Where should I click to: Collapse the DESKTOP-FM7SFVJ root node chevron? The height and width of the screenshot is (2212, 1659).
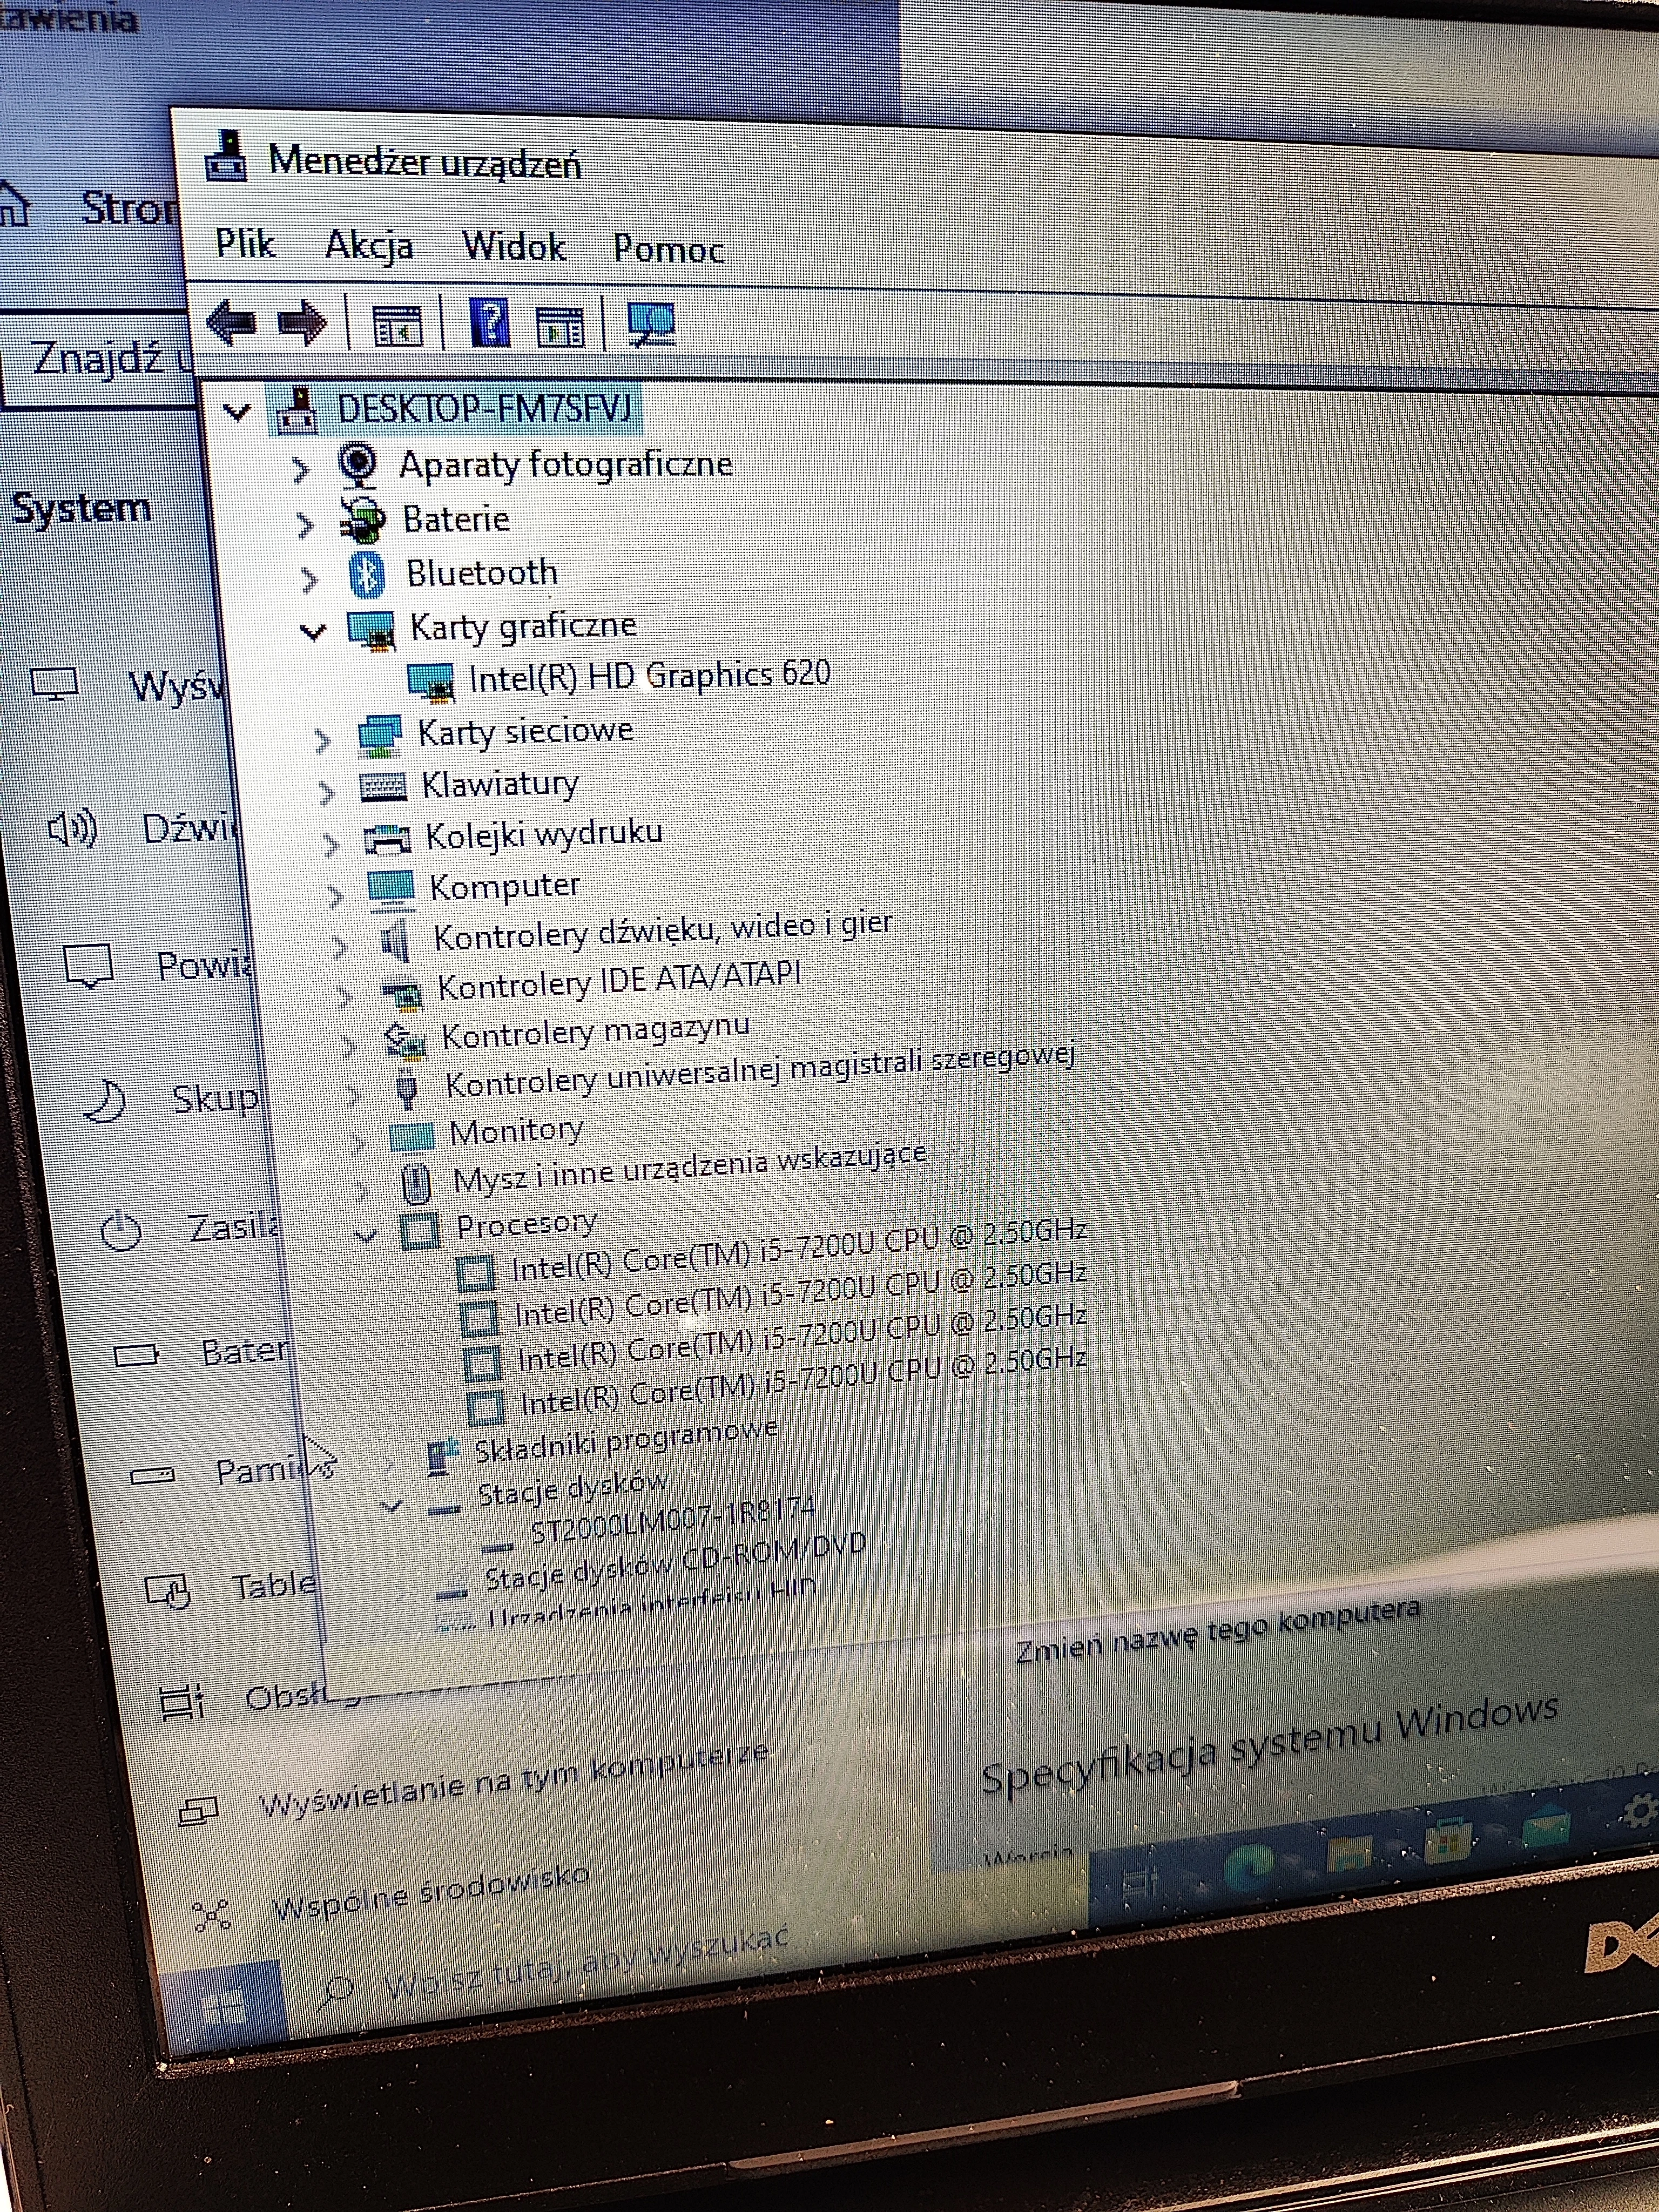(x=236, y=411)
